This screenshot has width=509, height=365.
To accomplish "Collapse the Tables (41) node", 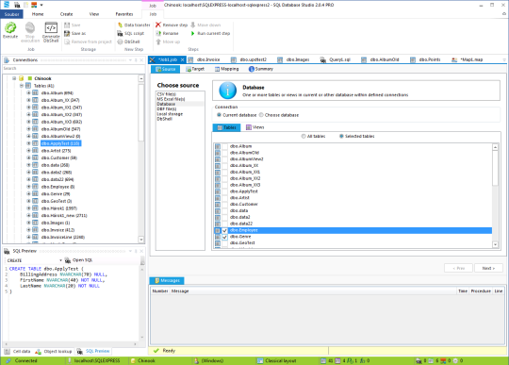I will pos(22,86).
